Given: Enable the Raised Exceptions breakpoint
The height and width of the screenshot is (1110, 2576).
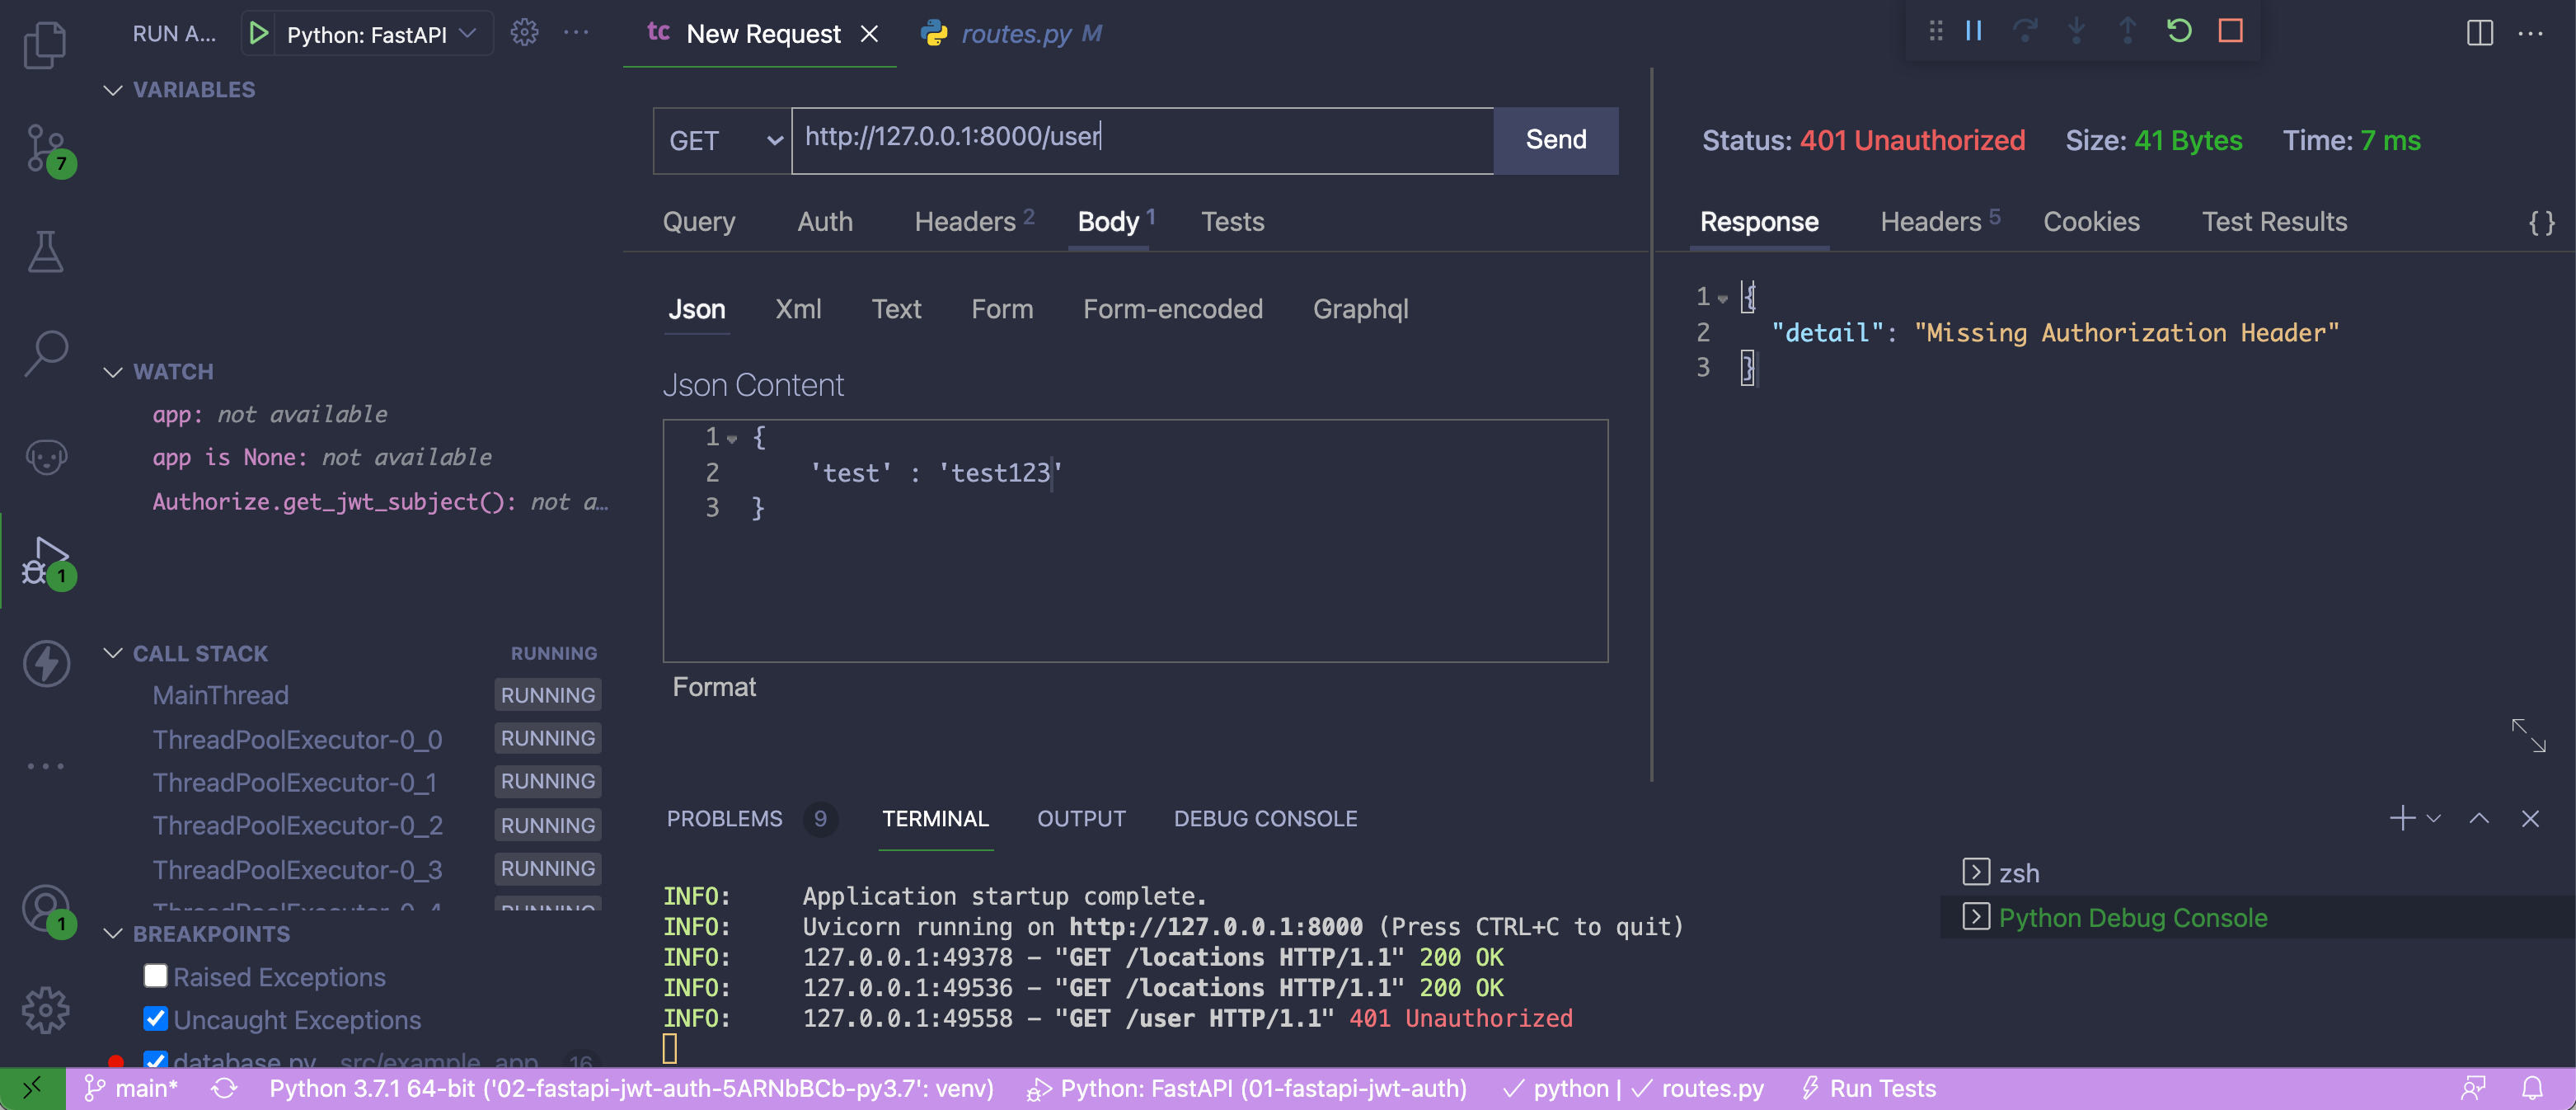Looking at the screenshot, I should coord(155,975).
